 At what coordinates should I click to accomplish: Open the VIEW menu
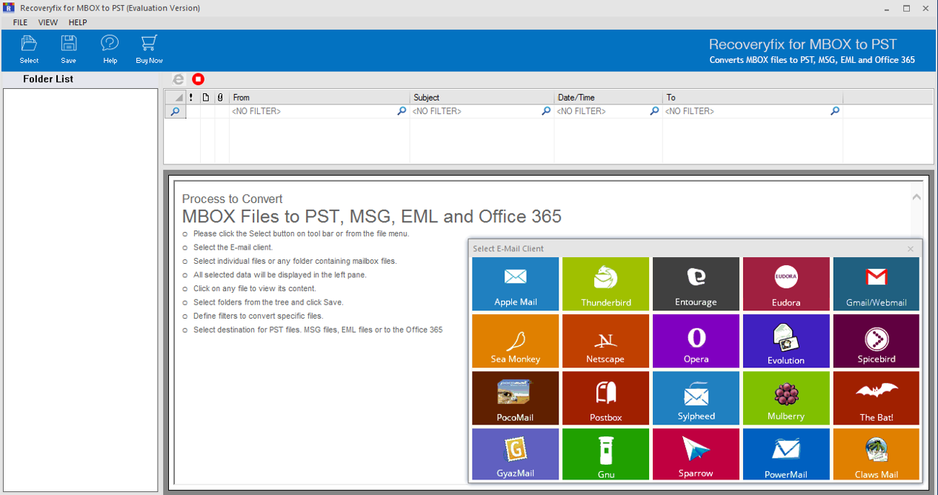coord(48,22)
